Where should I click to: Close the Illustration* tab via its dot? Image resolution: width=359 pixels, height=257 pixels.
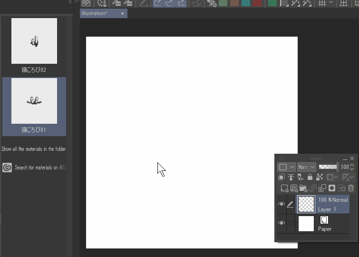pyautogui.click(x=123, y=13)
